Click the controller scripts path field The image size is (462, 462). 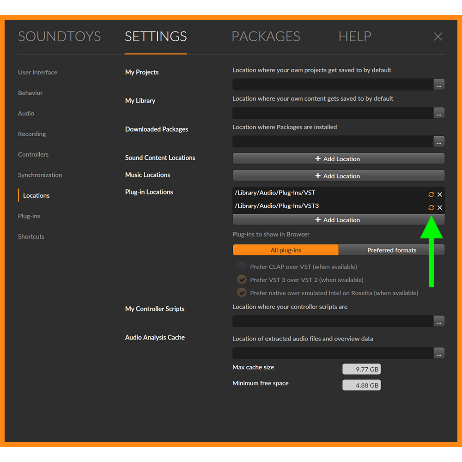333,321
